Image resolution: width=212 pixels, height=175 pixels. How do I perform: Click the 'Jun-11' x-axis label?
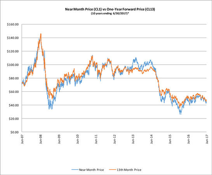[96, 139]
